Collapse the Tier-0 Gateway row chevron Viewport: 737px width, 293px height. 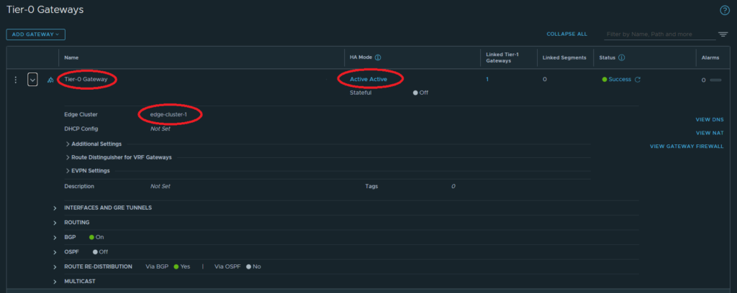(32, 80)
